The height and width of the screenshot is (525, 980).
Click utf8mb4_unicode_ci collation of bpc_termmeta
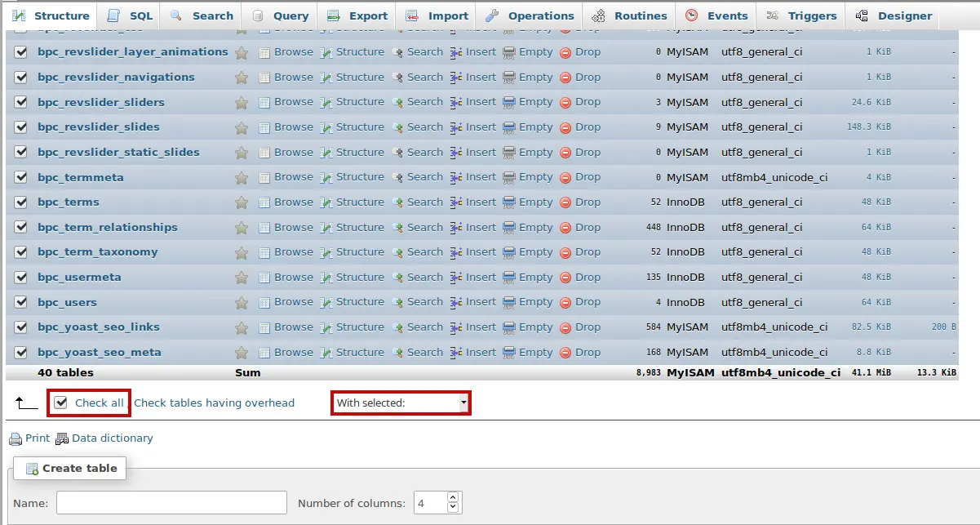click(774, 177)
